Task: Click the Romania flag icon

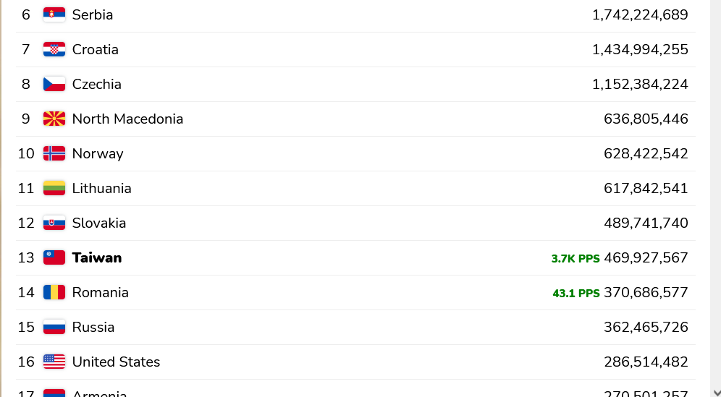Action: [x=54, y=292]
